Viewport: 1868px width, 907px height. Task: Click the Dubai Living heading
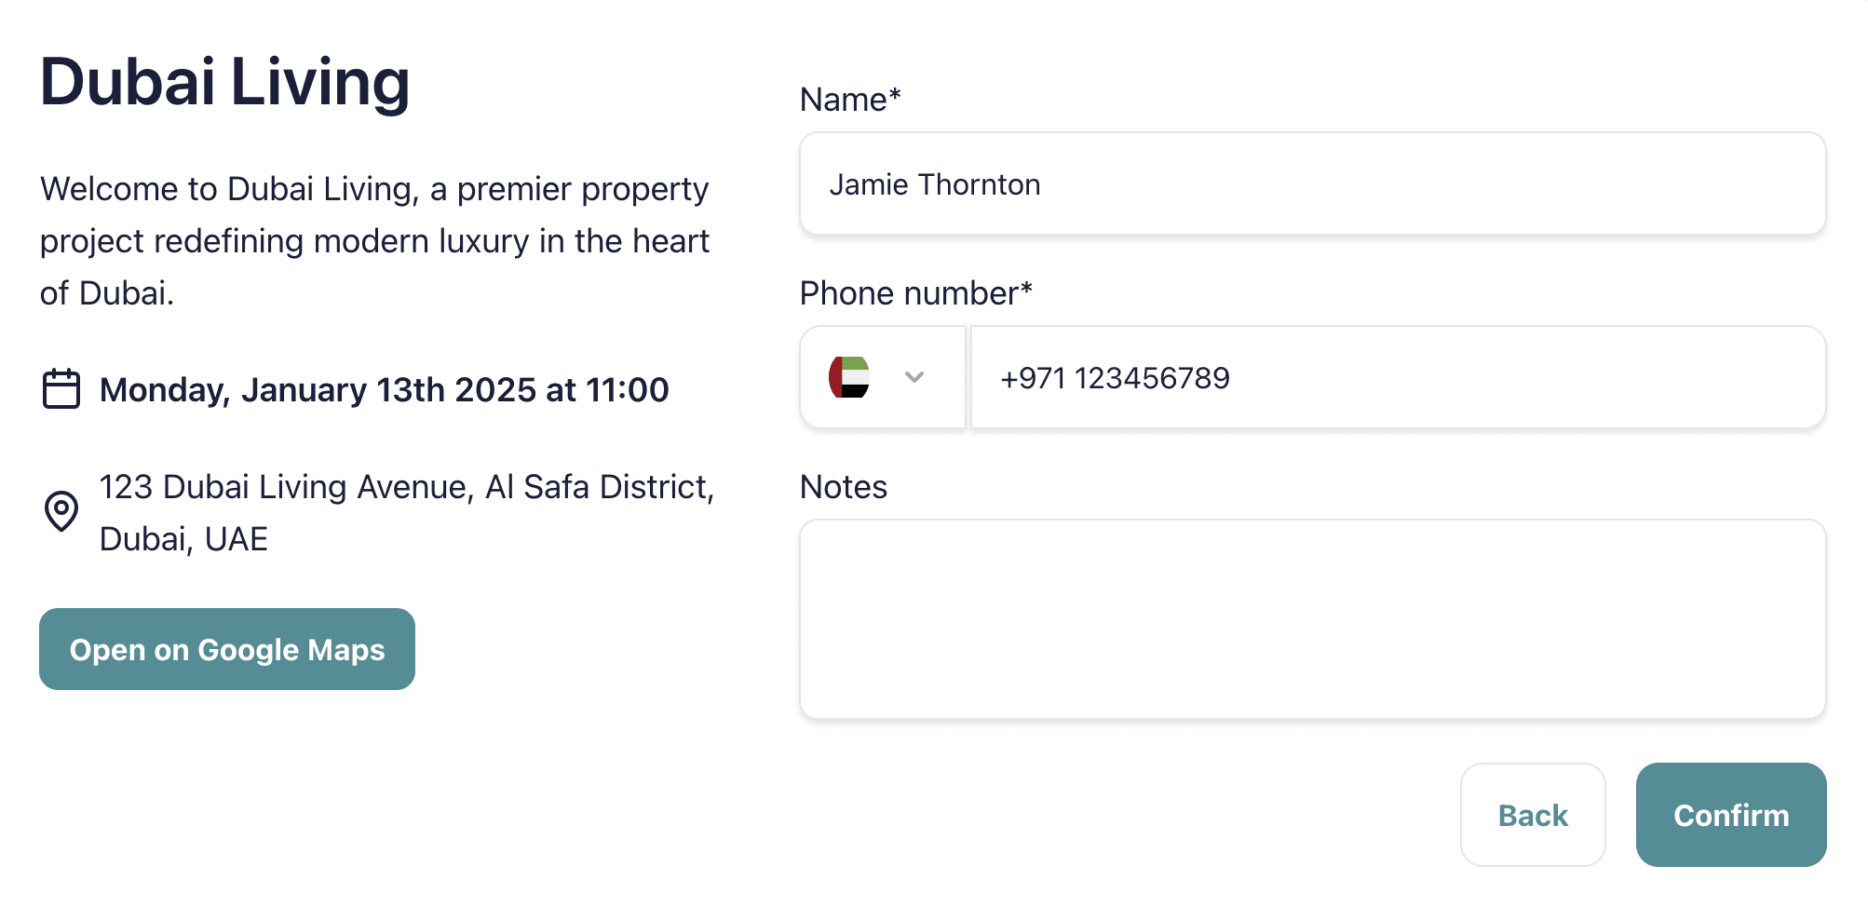pos(225,82)
